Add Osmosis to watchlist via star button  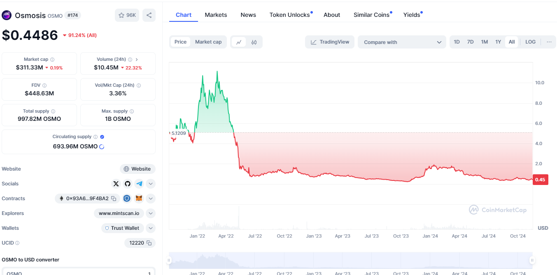pyautogui.click(x=127, y=15)
